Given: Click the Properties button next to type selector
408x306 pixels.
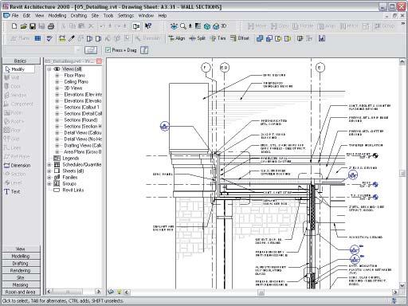Looking at the screenshot, I should 91,50.
